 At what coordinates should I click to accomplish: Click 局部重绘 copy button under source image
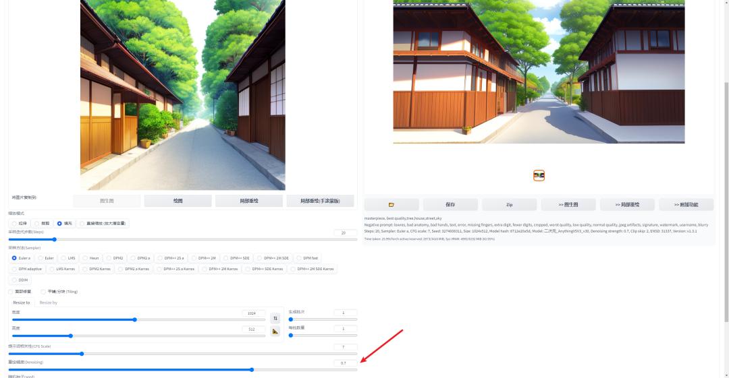(249, 201)
